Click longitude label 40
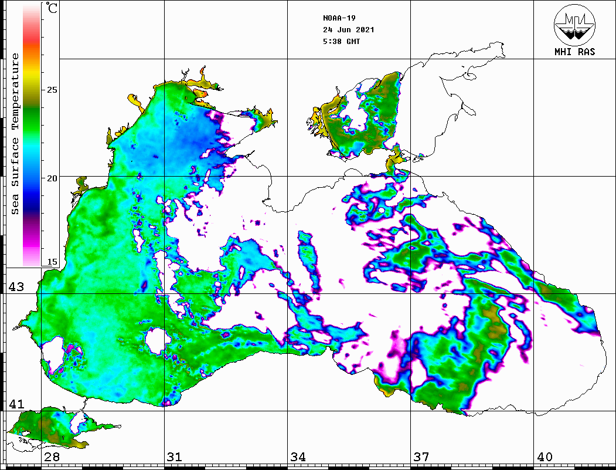 click(x=544, y=457)
